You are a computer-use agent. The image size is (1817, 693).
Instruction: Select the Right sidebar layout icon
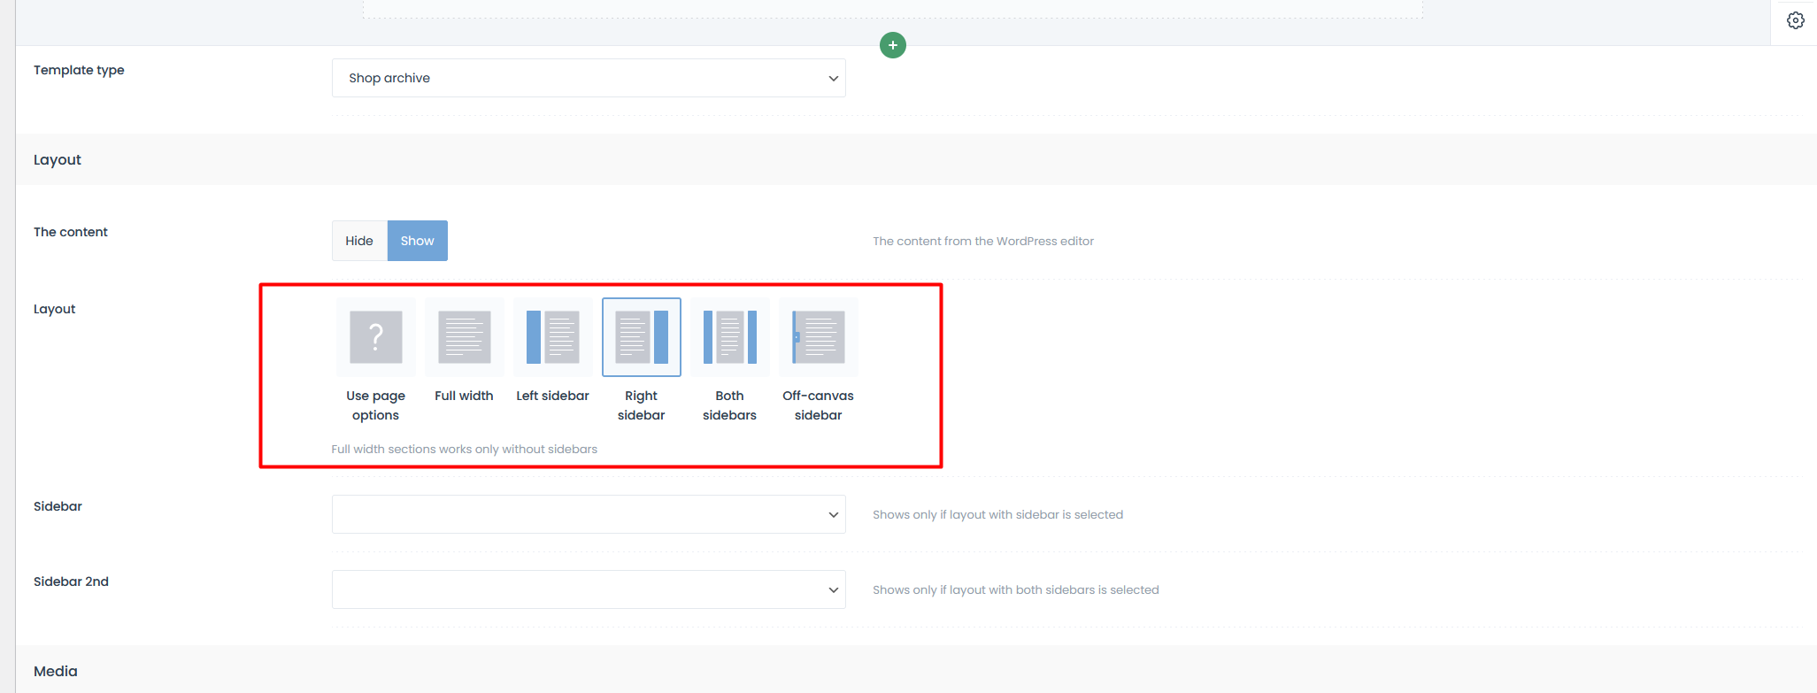click(x=642, y=337)
